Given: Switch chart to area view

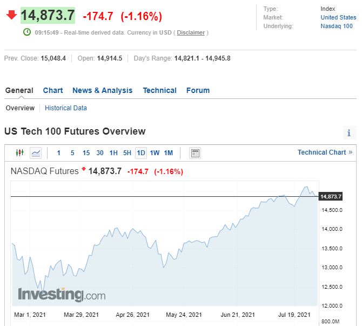Looking at the screenshot, I should pyautogui.click(x=36, y=153).
